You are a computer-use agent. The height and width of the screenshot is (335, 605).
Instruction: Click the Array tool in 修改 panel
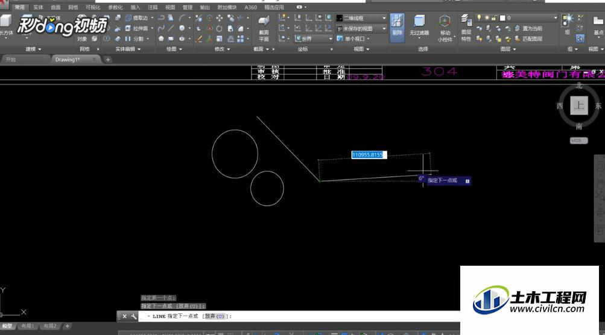point(241,39)
